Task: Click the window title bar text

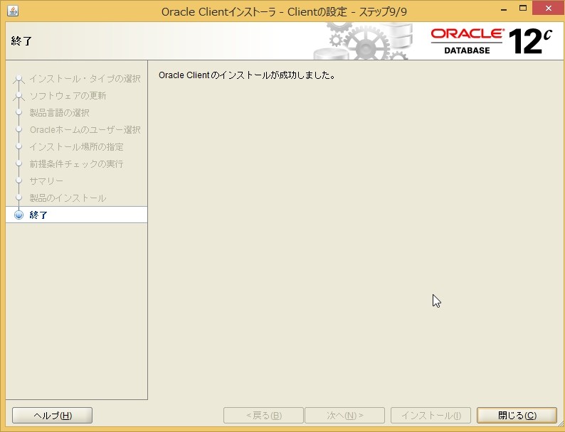Action: [x=284, y=12]
